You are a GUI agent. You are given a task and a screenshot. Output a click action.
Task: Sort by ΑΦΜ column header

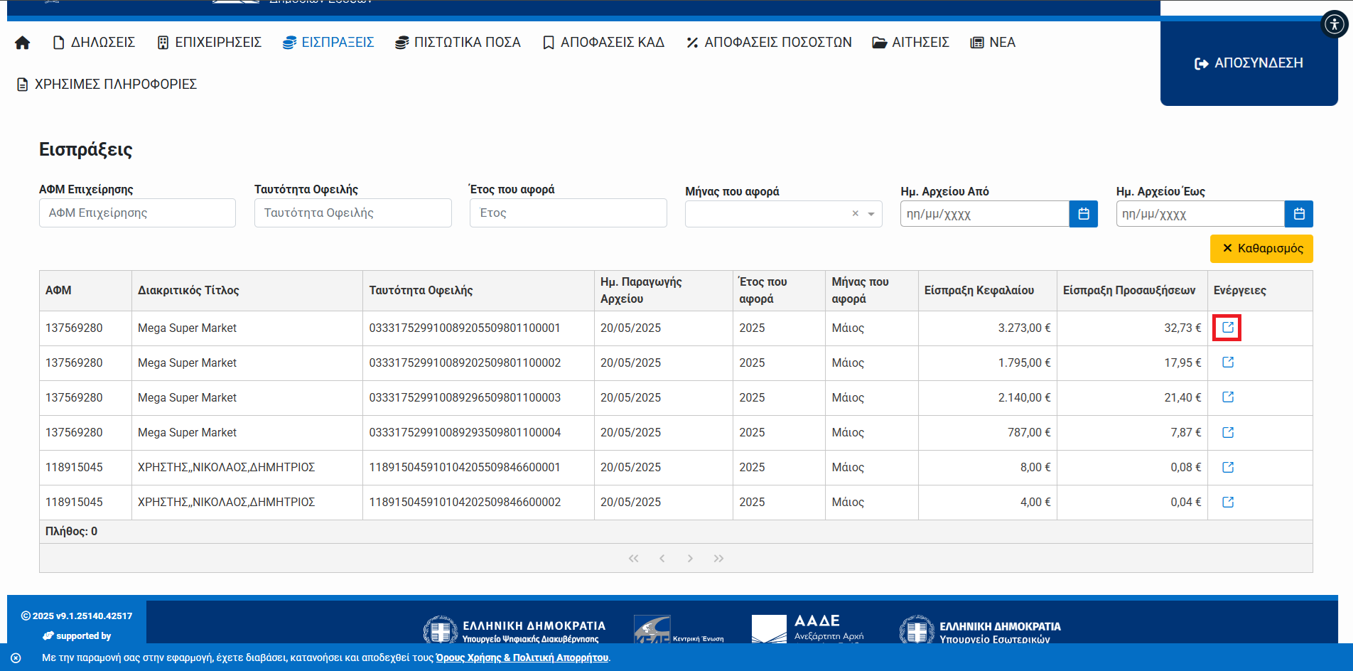coord(85,291)
